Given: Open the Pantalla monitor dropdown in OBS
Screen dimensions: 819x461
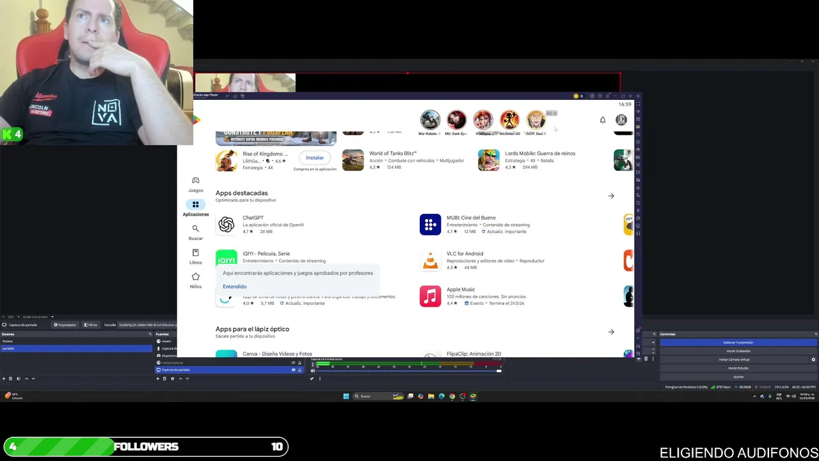Looking at the screenshot, I should [x=147, y=325].
